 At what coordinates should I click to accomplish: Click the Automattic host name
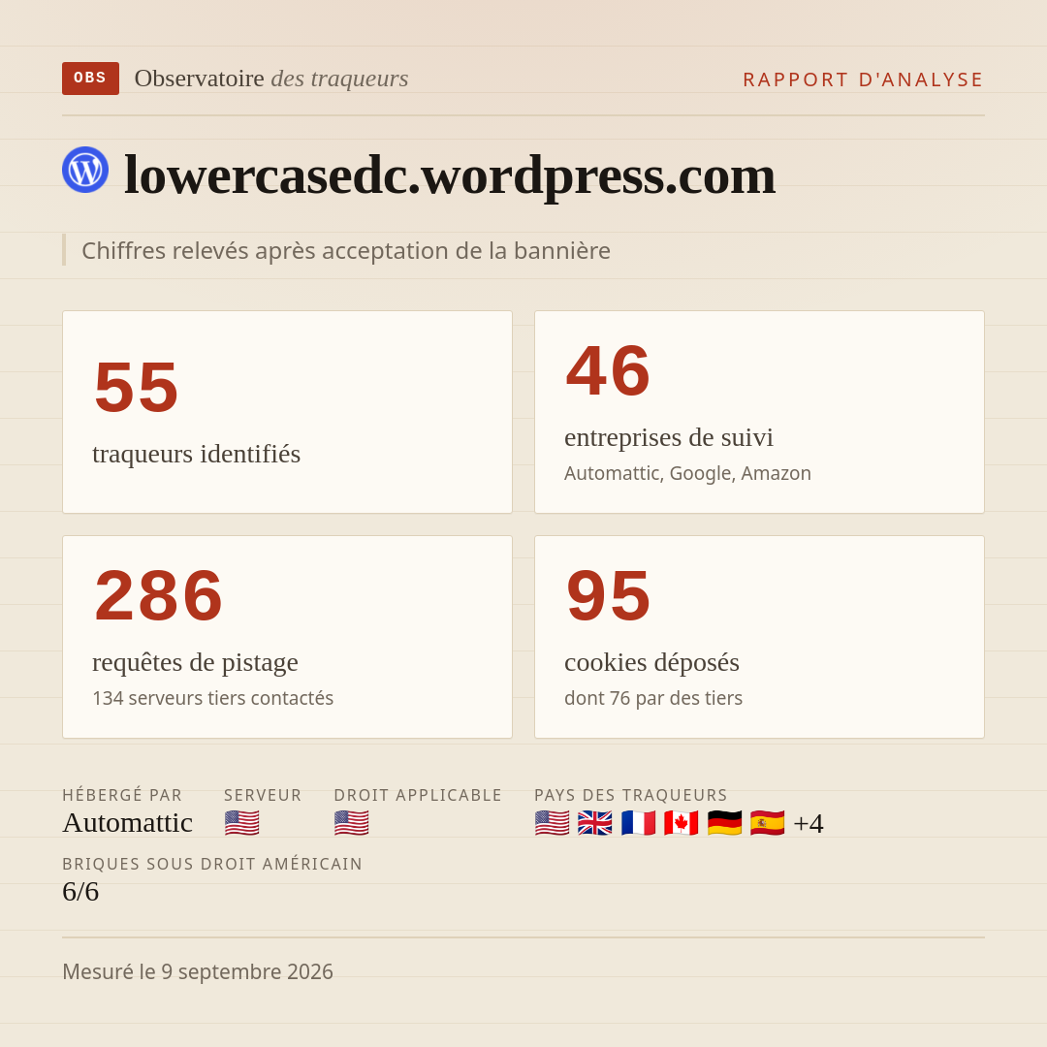coord(128,823)
